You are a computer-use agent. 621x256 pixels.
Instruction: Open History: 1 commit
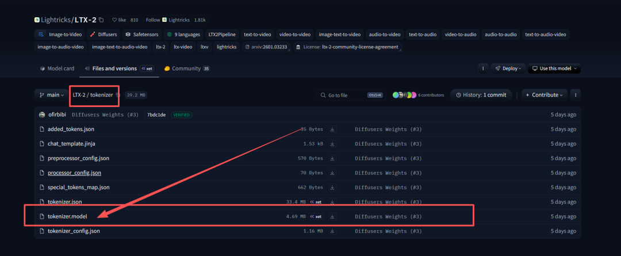coord(481,95)
